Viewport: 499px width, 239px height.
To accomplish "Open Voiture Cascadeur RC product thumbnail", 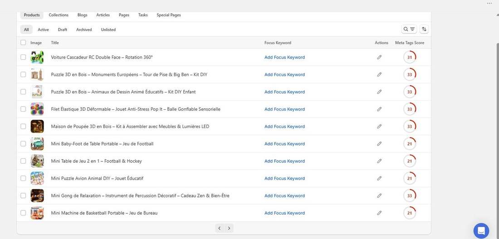I will pos(37,57).
